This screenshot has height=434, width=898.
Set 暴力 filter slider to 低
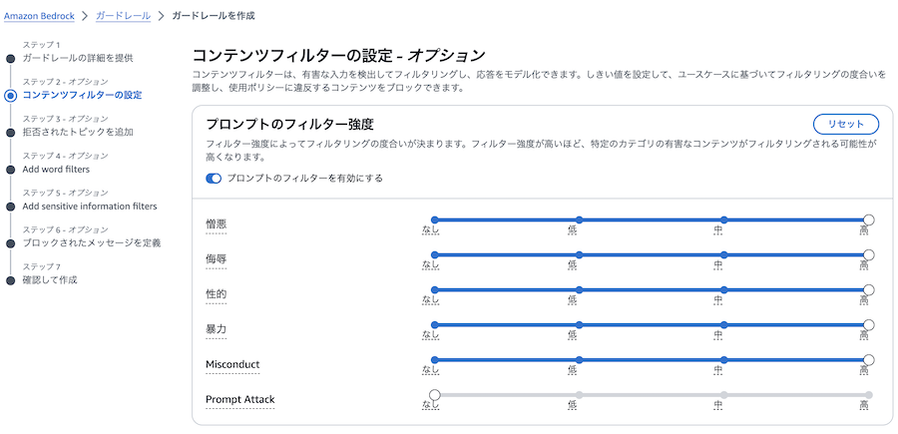(579, 325)
